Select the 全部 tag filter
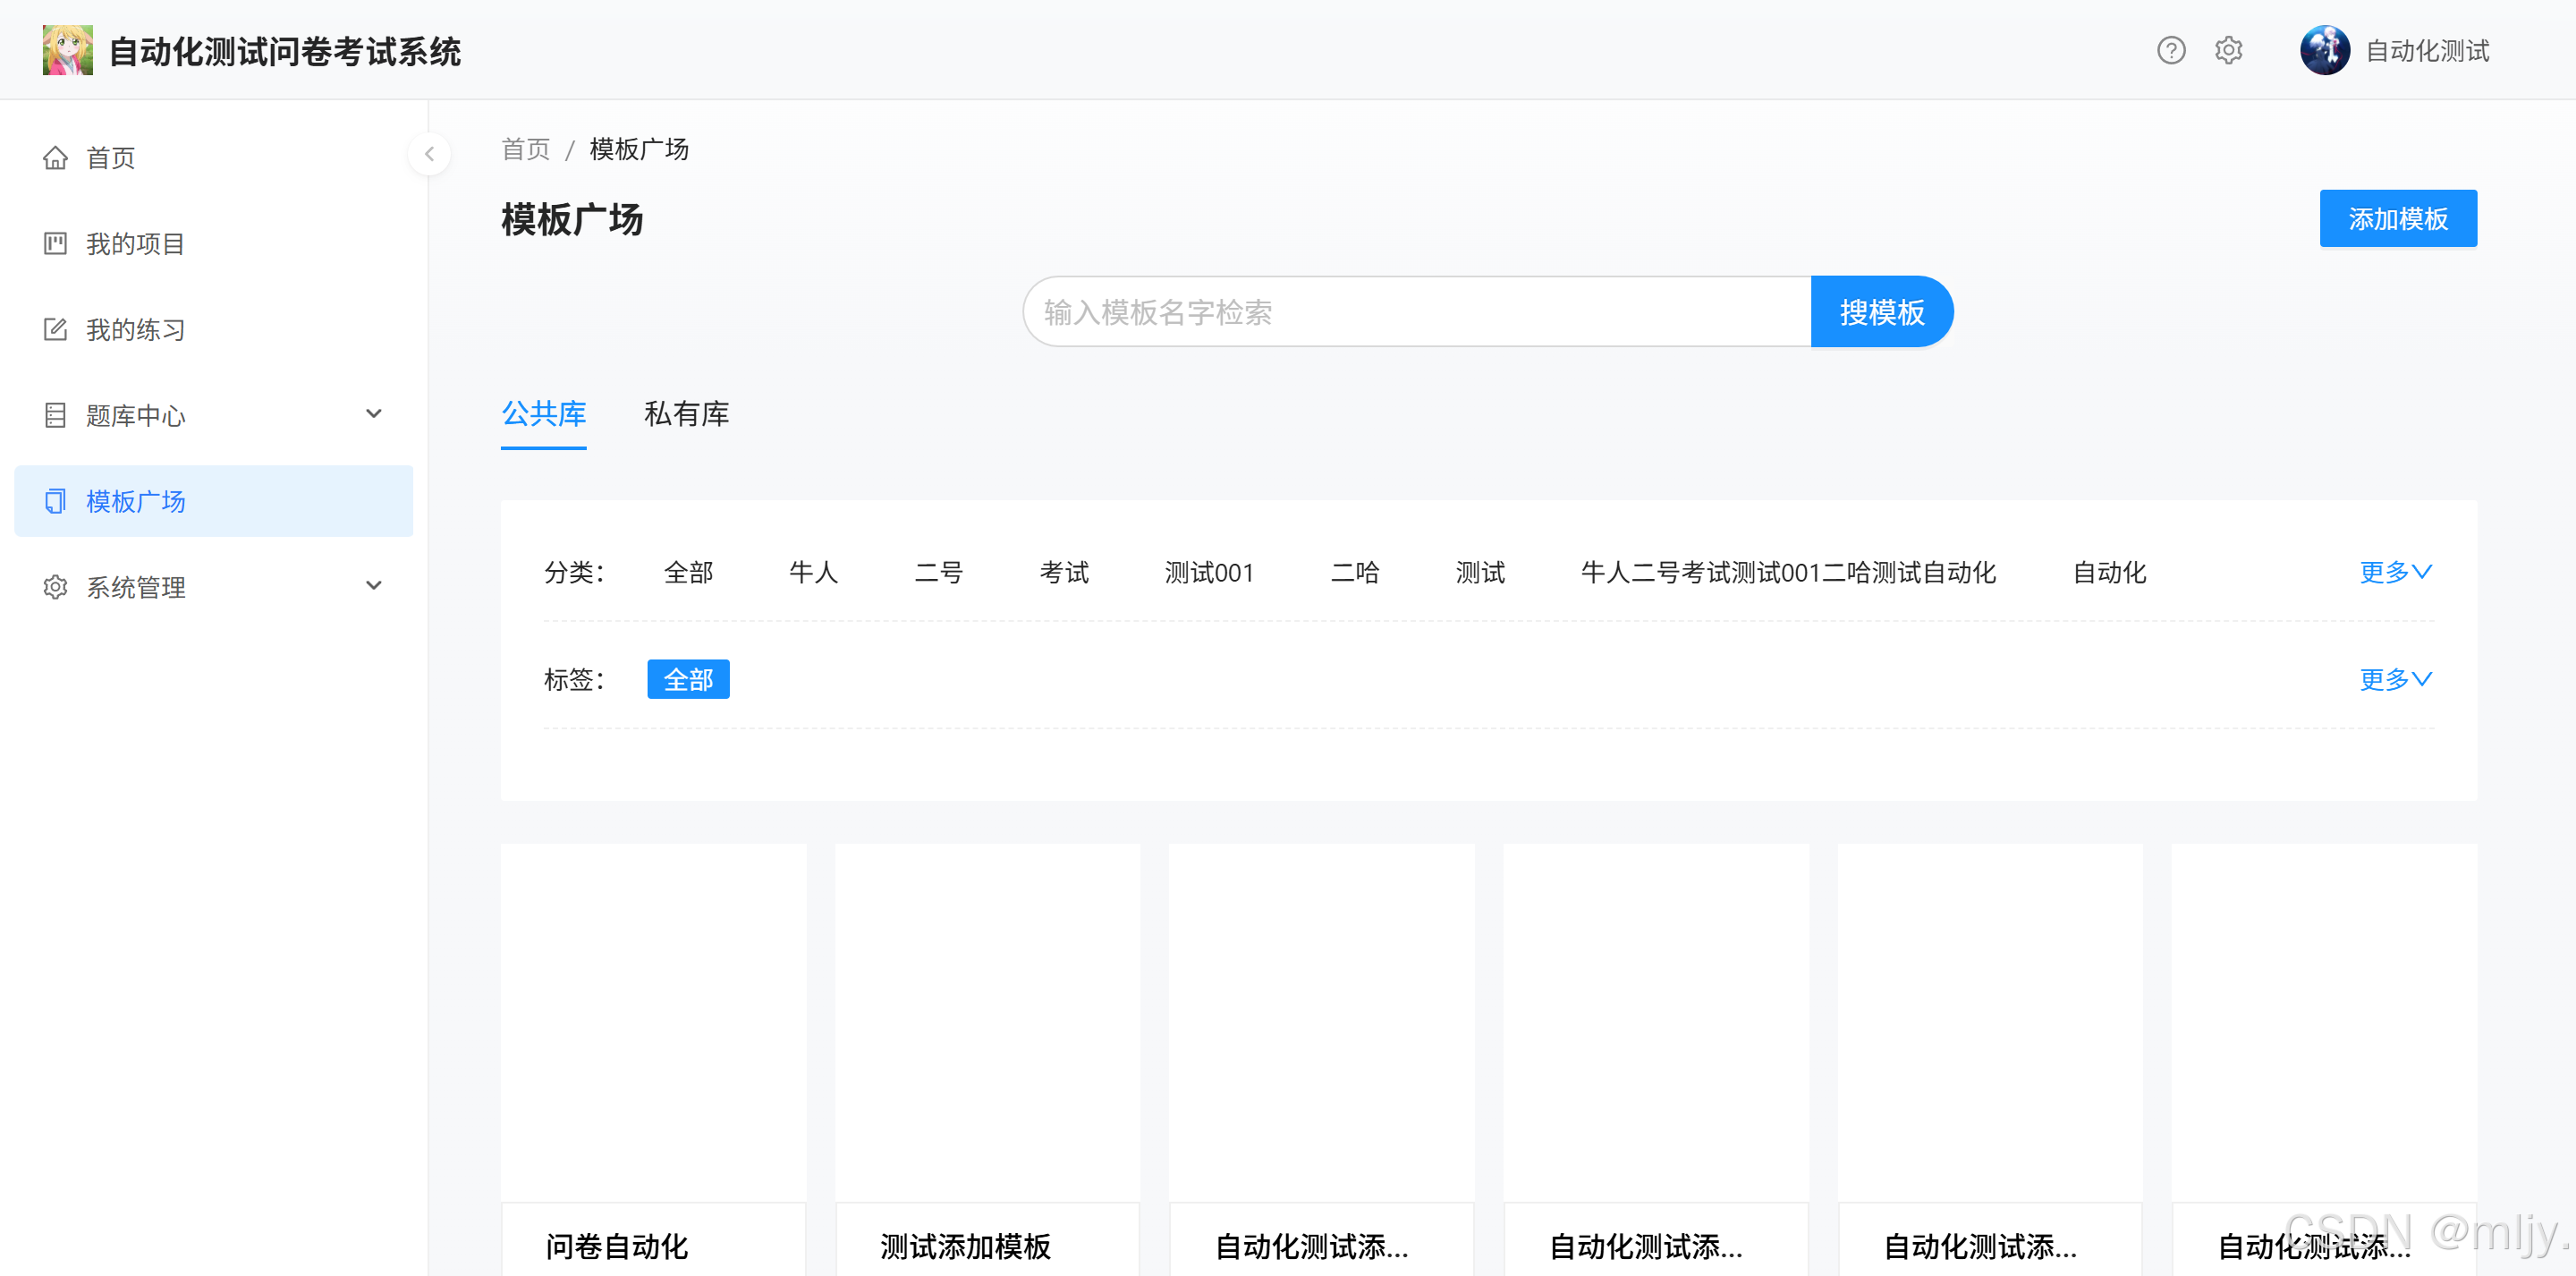The width and height of the screenshot is (2576, 1276). 688,679
